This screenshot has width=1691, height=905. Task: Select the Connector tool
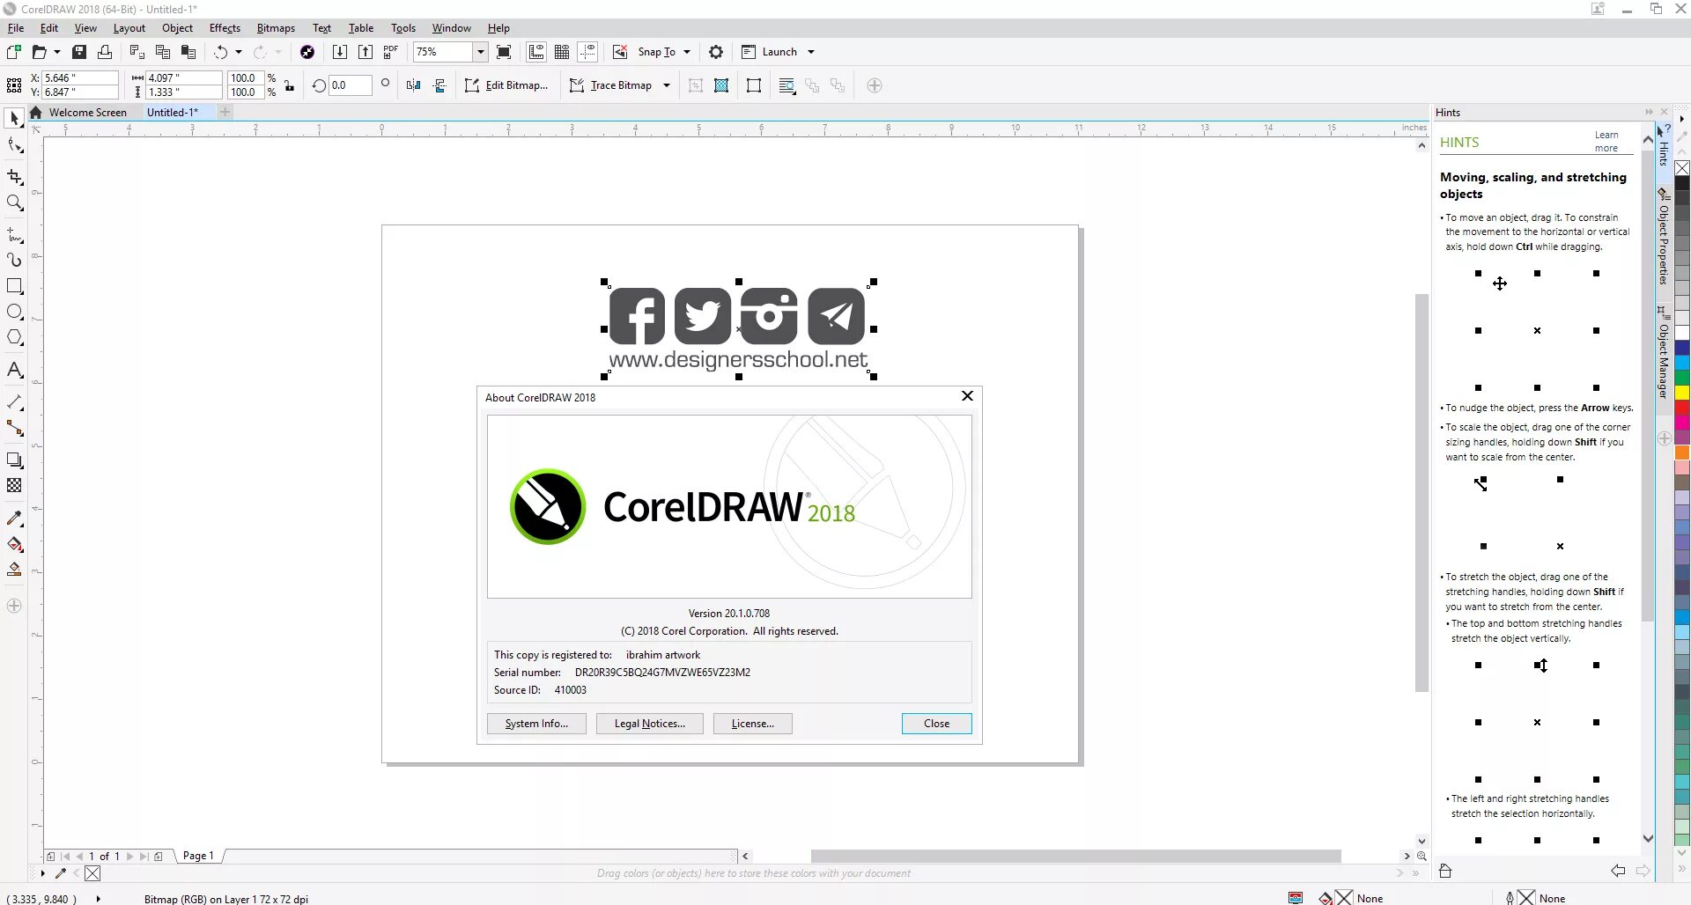(x=14, y=429)
